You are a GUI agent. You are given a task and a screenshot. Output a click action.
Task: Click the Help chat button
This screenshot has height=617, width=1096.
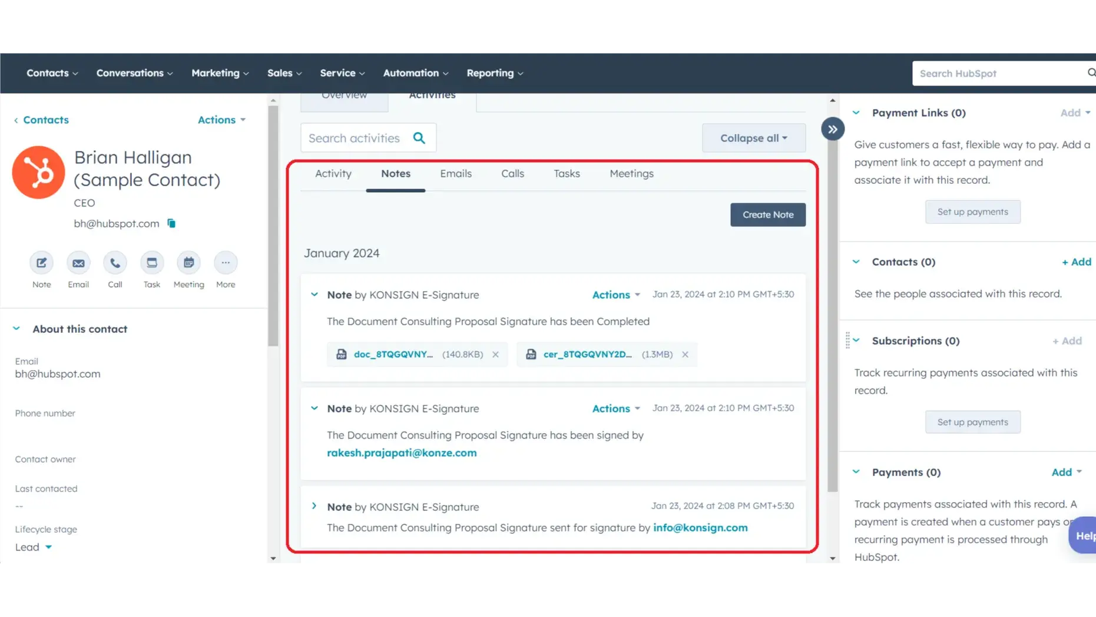pos(1084,535)
